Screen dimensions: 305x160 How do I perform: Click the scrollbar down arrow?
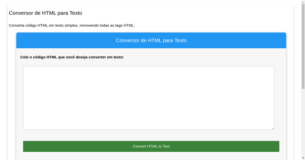[303, 158]
